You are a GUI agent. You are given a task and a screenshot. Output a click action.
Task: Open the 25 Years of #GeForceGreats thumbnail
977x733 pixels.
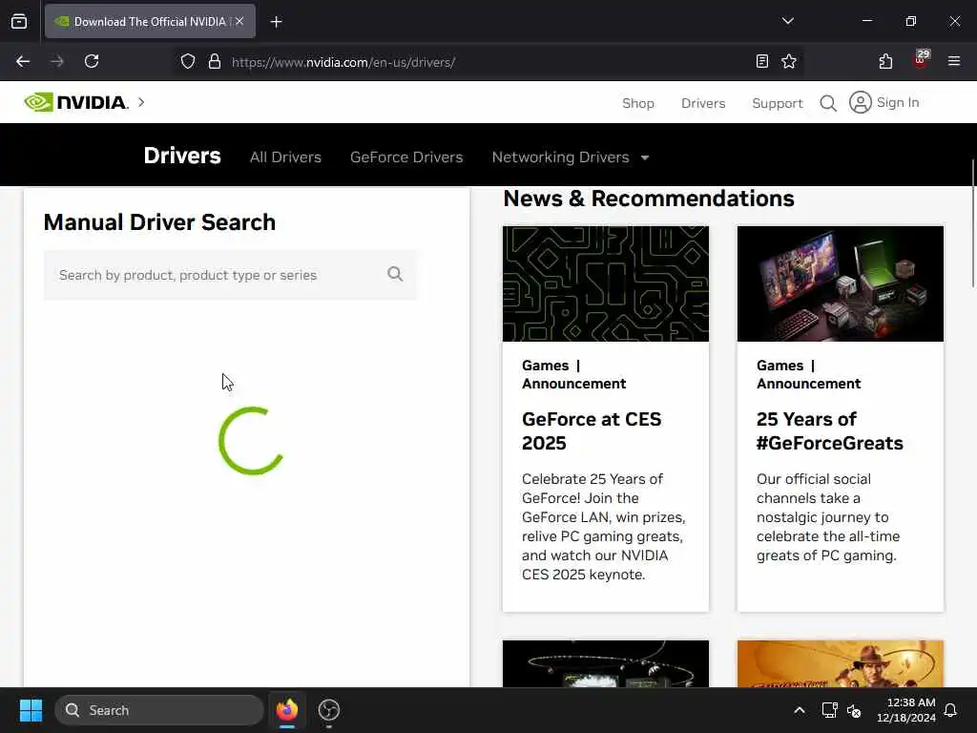click(x=840, y=283)
